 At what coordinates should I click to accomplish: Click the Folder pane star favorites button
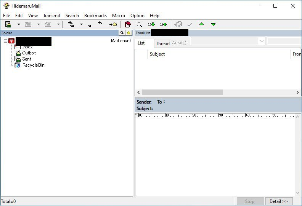(x=129, y=33)
